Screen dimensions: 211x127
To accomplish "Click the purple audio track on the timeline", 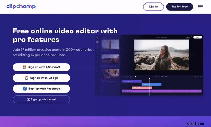I will pos(162,91).
